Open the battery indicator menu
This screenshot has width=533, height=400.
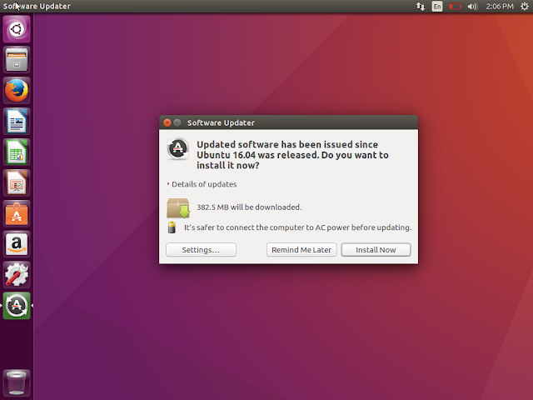pyautogui.click(x=455, y=6)
